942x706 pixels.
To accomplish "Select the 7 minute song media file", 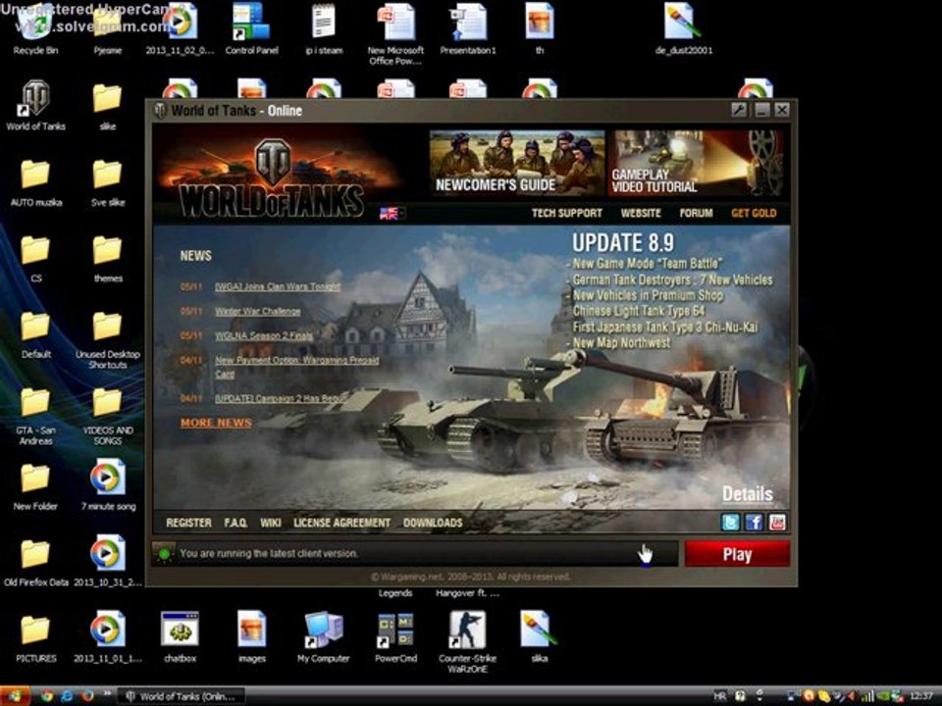I will (108, 485).
